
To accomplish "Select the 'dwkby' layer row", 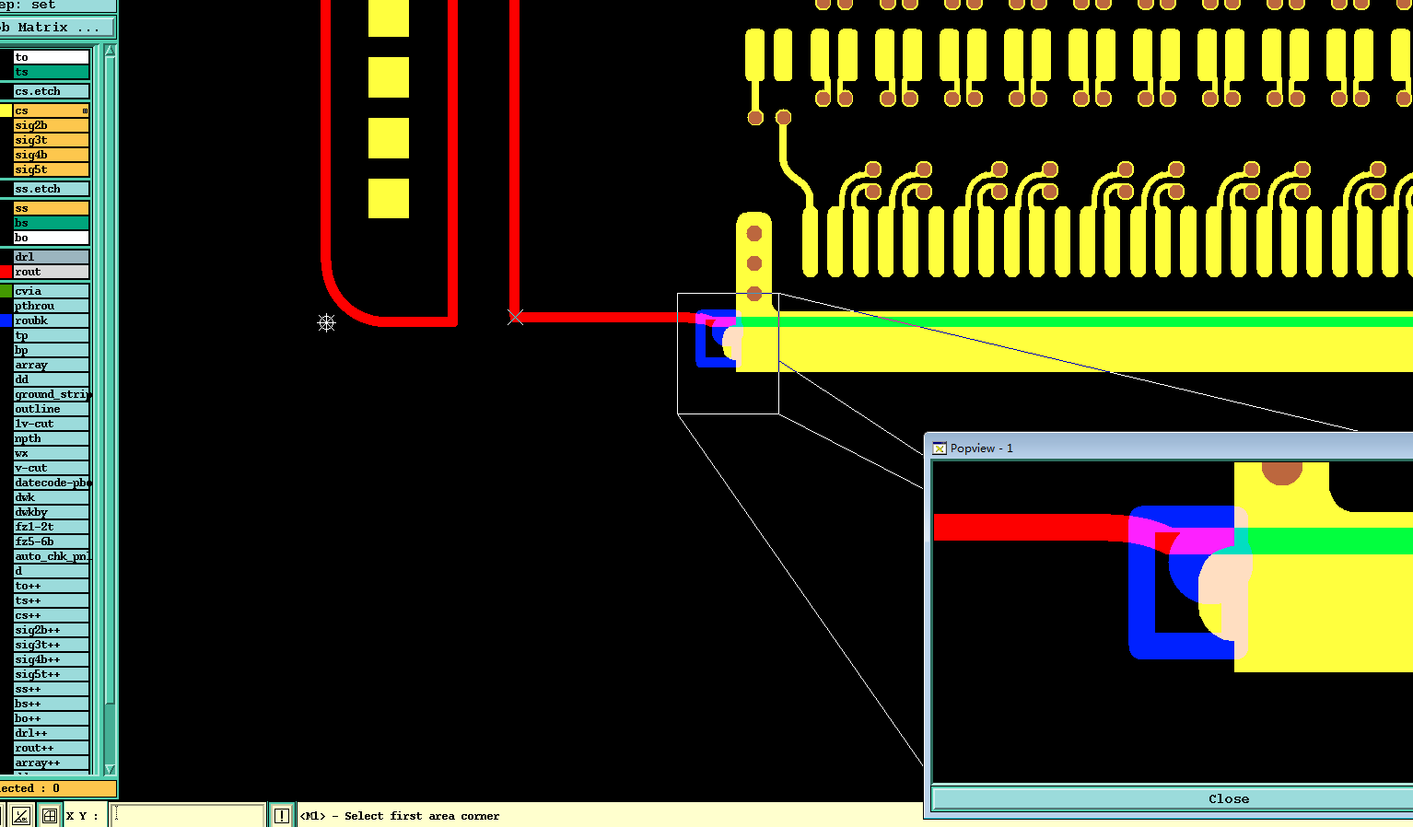I will [52, 512].
